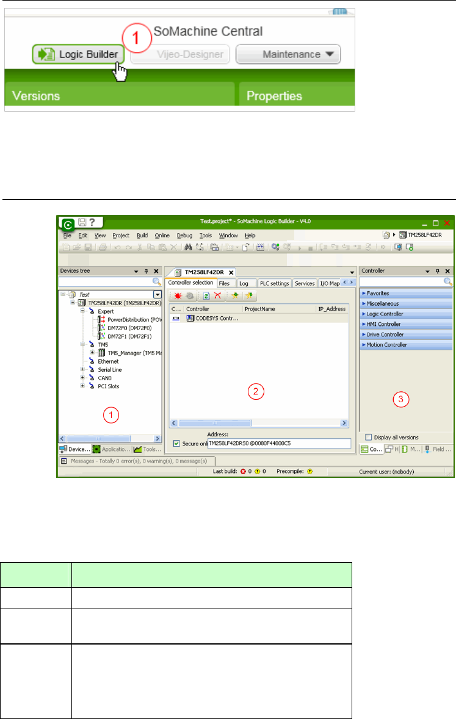The height and width of the screenshot is (719, 456).
Task: Click the Vijeo-Designer button
Action: point(180,54)
